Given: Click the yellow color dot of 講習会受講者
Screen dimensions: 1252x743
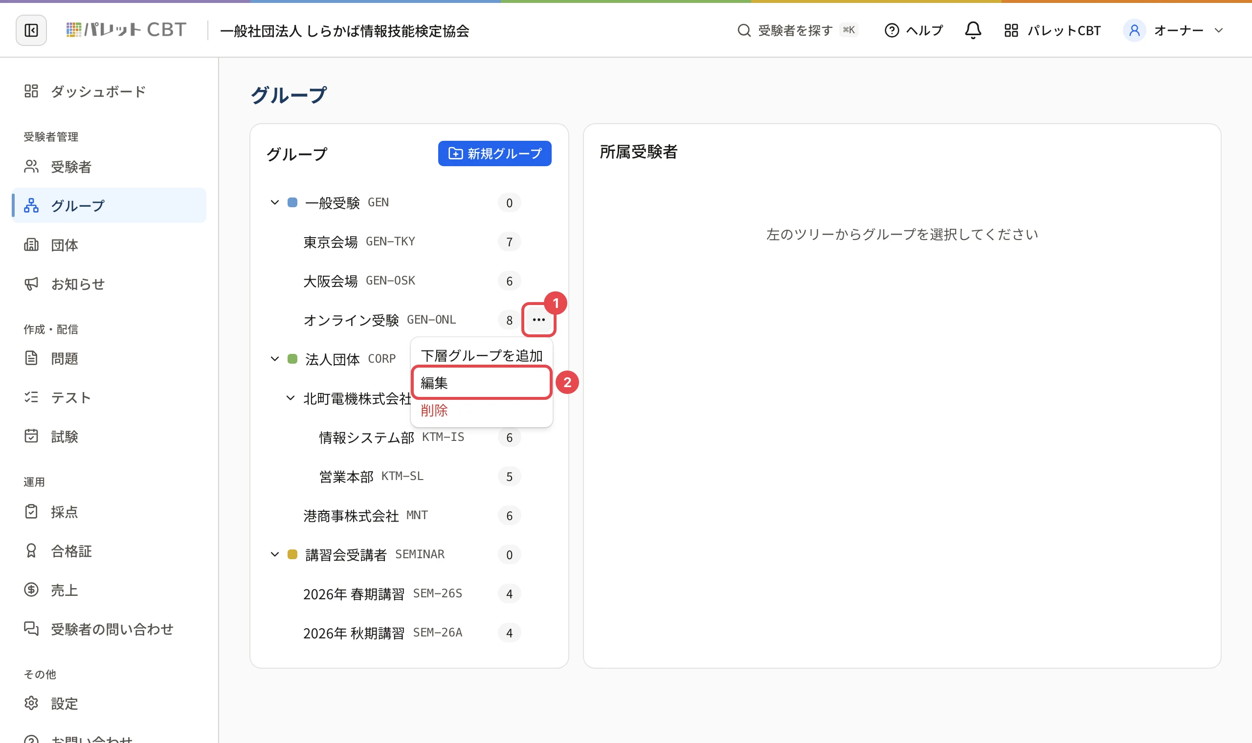Looking at the screenshot, I should (292, 554).
